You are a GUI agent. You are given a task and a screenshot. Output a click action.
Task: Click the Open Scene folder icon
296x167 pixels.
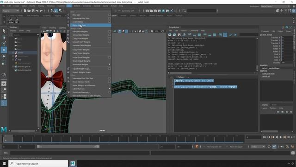[x=29, y=11]
